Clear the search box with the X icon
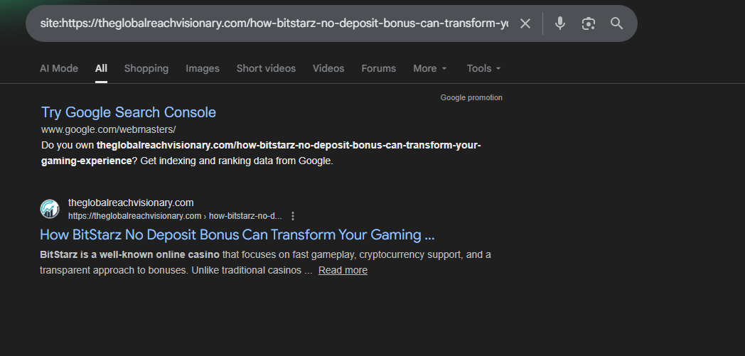Viewport: 745px width, 356px height. coord(525,23)
